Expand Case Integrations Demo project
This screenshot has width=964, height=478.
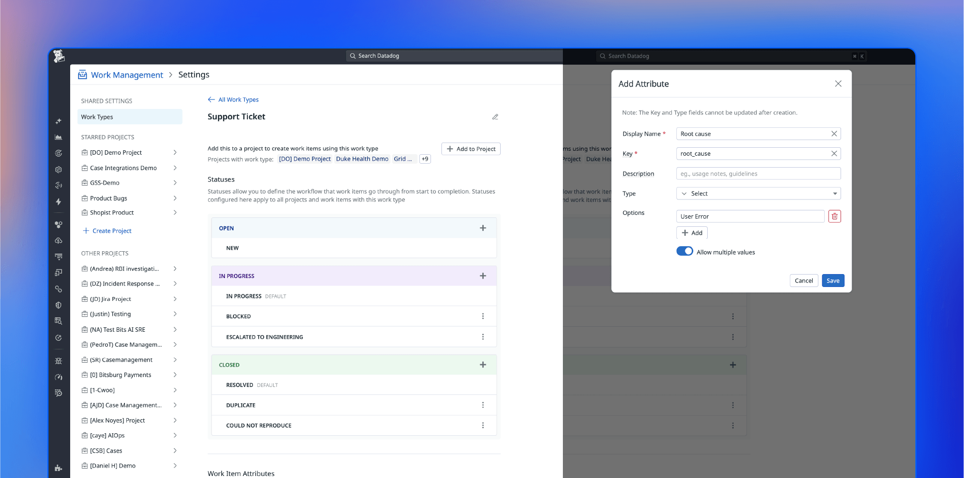(x=175, y=168)
